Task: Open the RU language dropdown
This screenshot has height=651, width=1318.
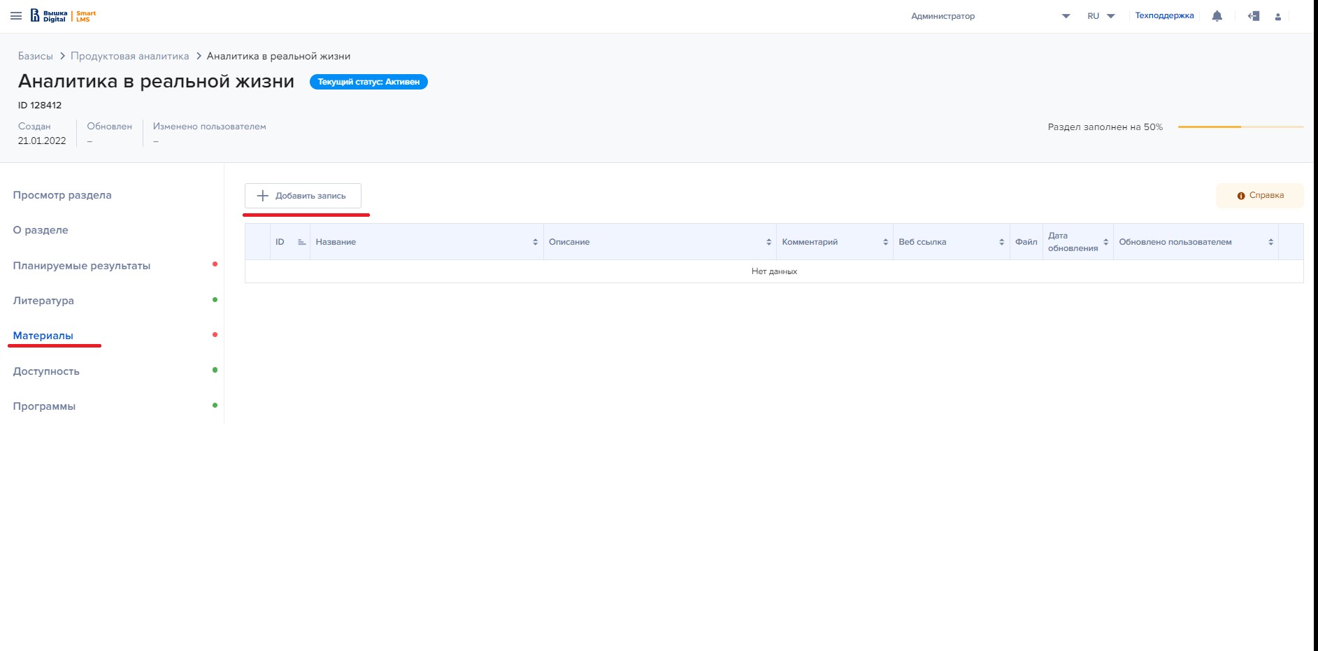Action: [1101, 16]
